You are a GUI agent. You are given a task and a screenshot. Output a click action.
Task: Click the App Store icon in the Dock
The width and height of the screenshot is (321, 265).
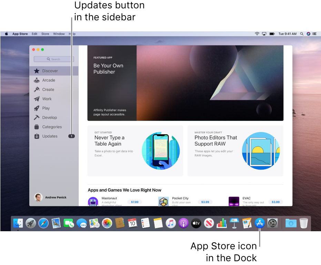pos(260,223)
